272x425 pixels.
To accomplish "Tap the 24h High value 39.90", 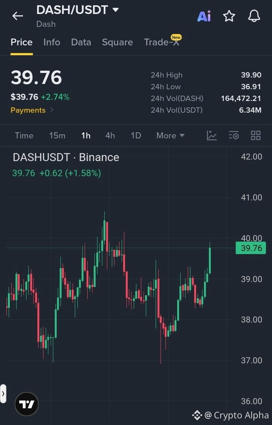I will click(x=251, y=75).
